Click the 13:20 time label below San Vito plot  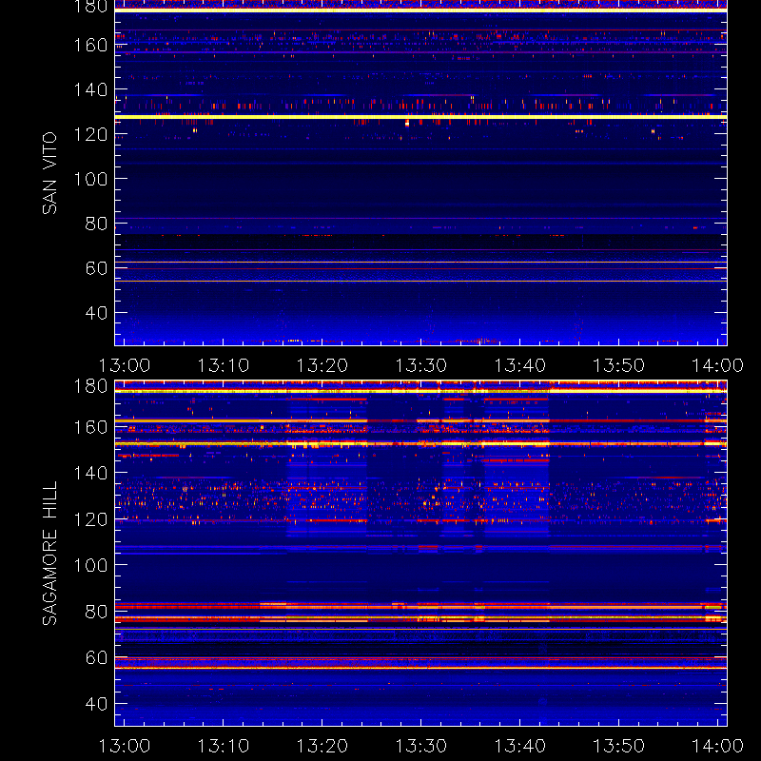tap(322, 365)
